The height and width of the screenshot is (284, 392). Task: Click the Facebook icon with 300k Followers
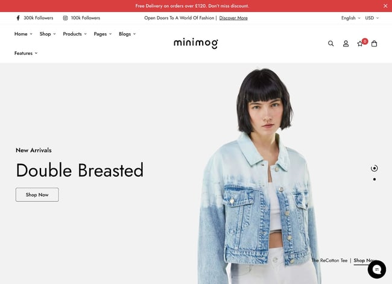[x=18, y=18]
